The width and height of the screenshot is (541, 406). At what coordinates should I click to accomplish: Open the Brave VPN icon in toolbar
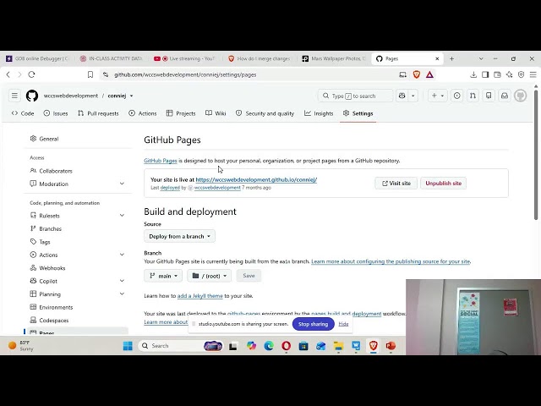(522, 74)
